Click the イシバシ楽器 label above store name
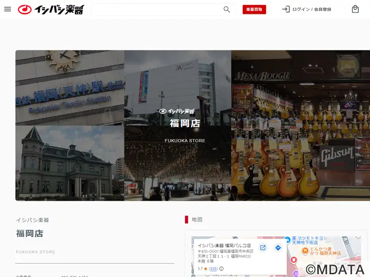 click(x=32, y=220)
